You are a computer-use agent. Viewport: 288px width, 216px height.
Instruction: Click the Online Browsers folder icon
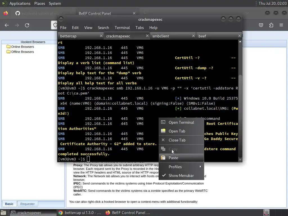click(x=8, y=46)
